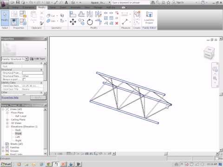This screenshot has width=223, height=167.
Task: Click the Structural Framing value field
Action: pos(33,73)
